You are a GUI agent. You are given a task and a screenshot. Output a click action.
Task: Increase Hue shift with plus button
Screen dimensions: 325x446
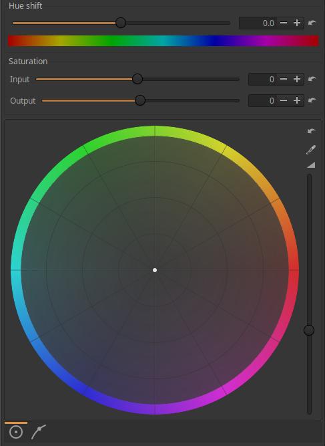tap(297, 23)
